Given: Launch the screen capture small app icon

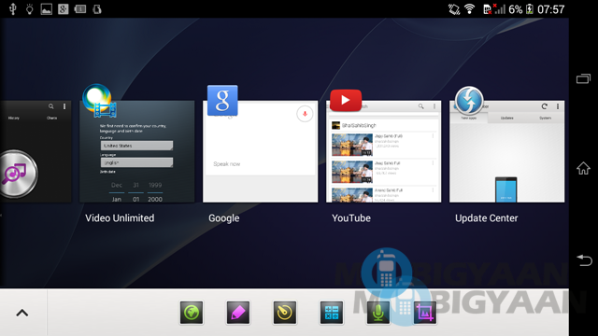Looking at the screenshot, I should coord(424,313).
